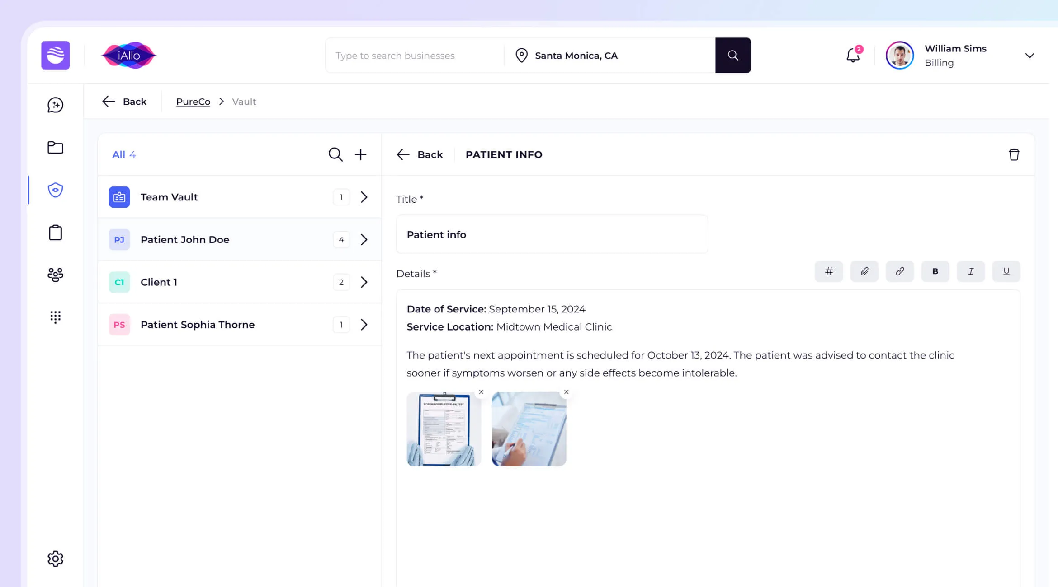Open the doctor writing form thumbnail

[x=529, y=429]
